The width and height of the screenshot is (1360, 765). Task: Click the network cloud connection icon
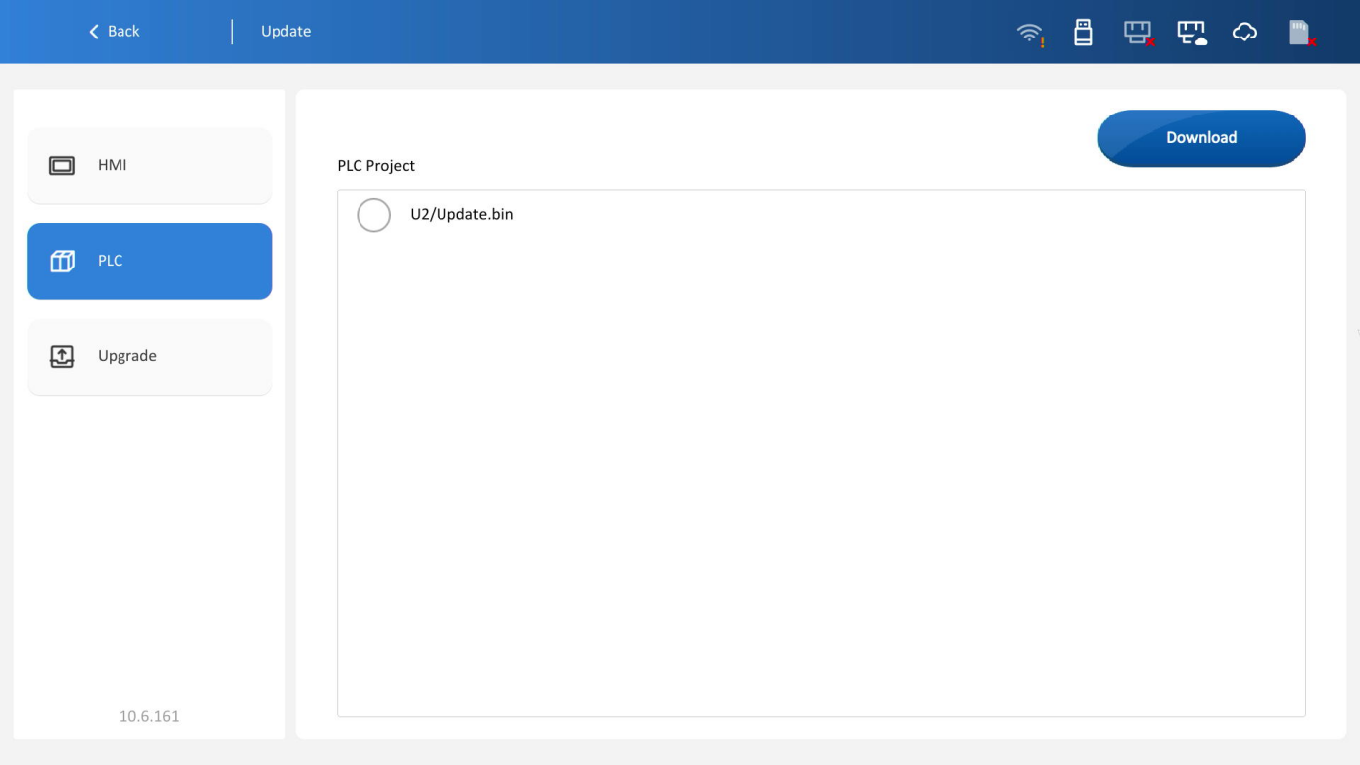click(1193, 34)
